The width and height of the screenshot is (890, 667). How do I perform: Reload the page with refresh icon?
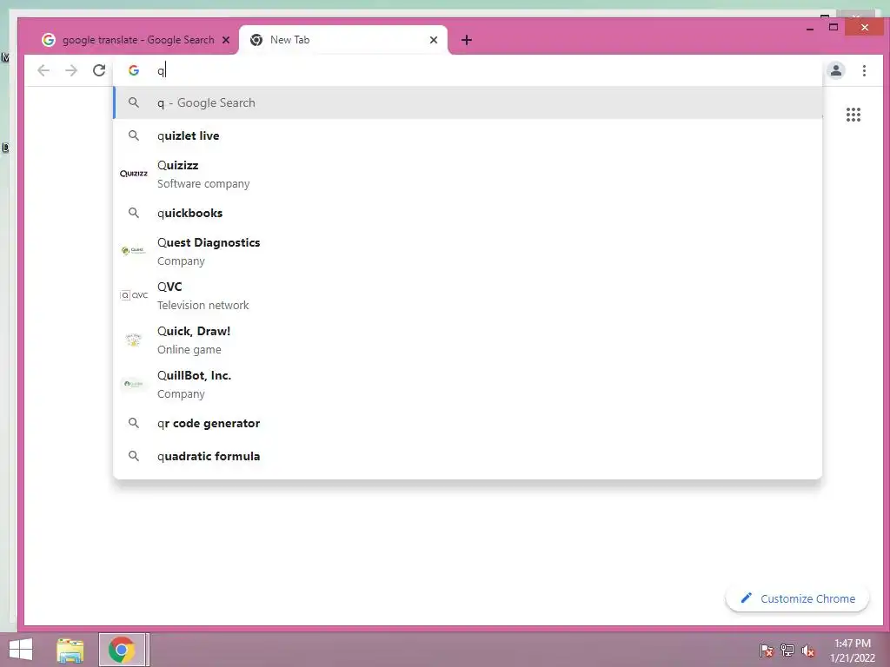[x=99, y=70]
